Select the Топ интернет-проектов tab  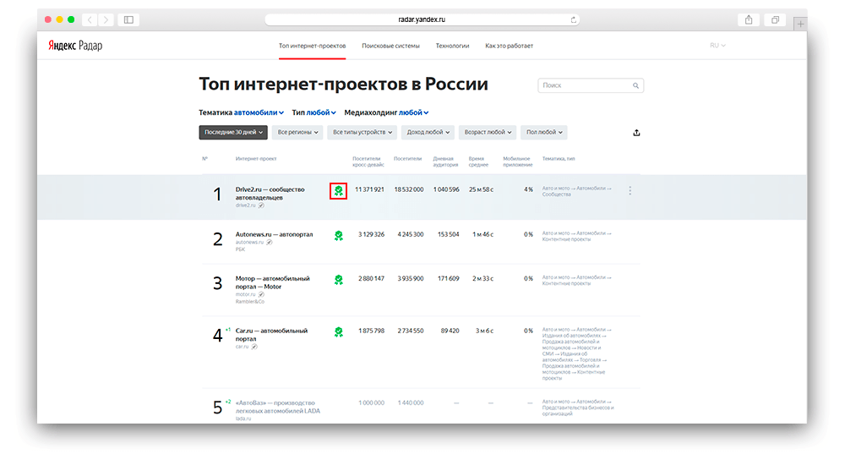pos(312,46)
